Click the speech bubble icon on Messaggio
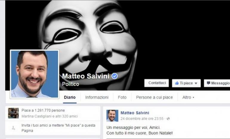The image size is (230, 139). click(209, 83)
